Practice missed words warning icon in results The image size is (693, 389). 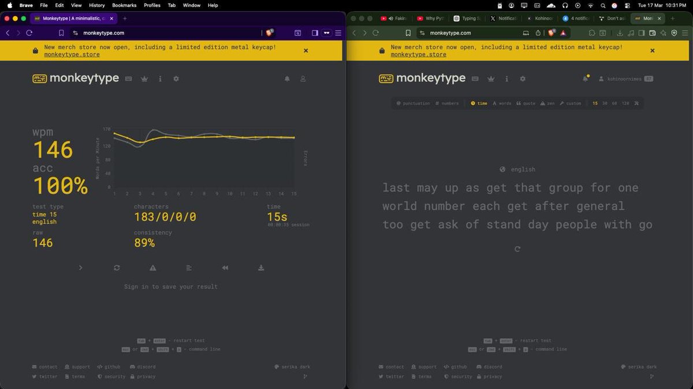[153, 268]
